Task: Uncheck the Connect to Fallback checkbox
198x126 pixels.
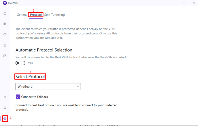Action: coord(18,97)
